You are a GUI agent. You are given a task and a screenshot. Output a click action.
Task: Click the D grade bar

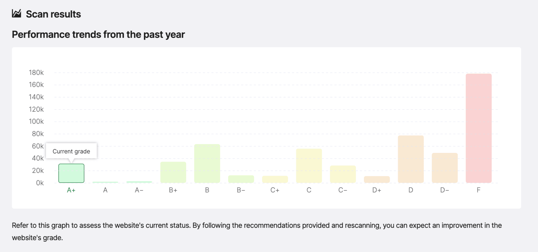pos(411,159)
